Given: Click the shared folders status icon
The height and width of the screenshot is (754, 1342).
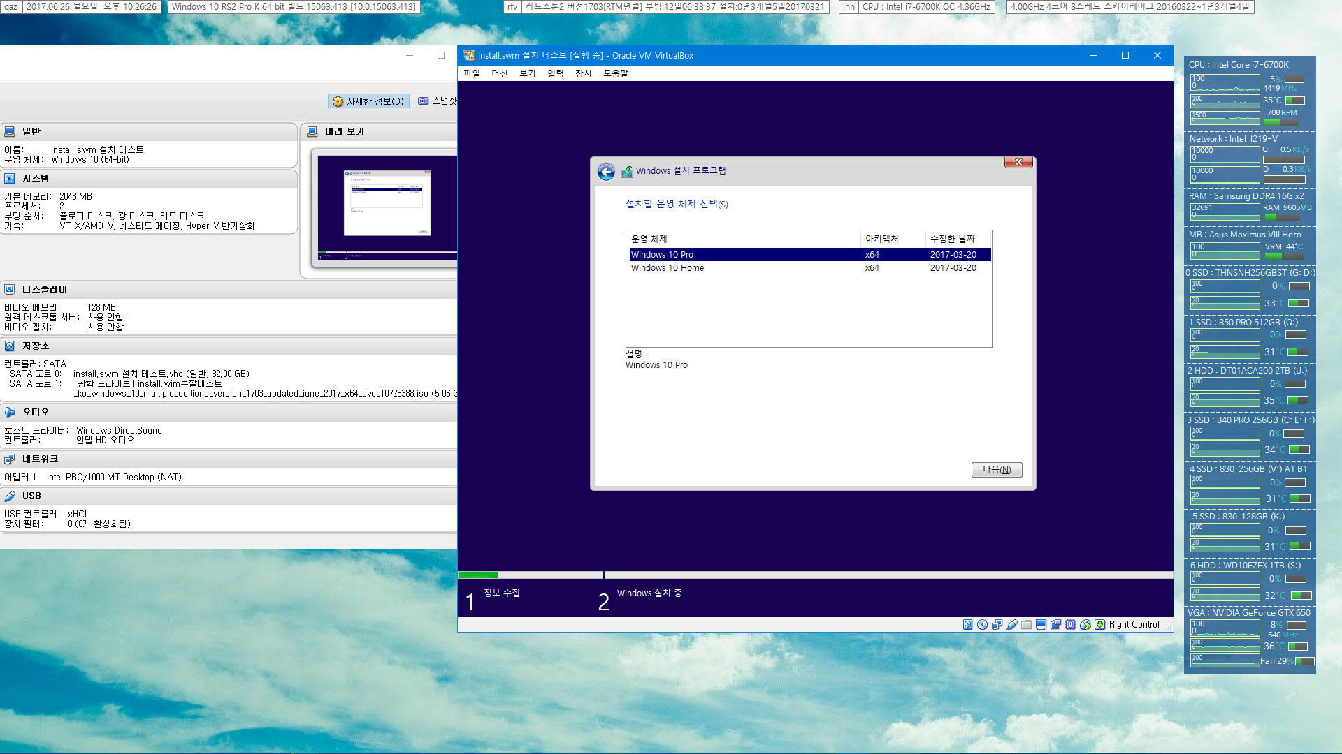Looking at the screenshot, I should coord(1026,625).
